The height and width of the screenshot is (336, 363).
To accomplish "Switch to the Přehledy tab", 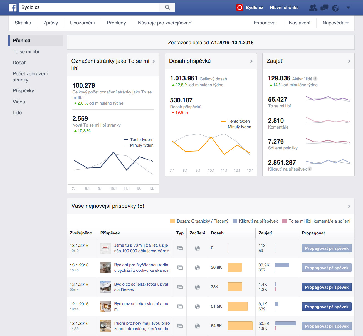I will coord(116,23).
